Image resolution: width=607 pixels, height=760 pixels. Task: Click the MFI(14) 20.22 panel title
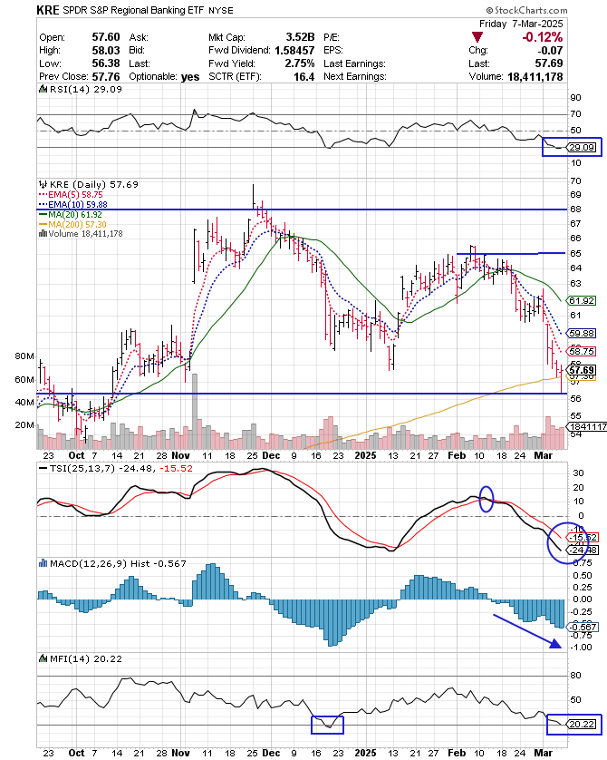click(x=86, y=659)
